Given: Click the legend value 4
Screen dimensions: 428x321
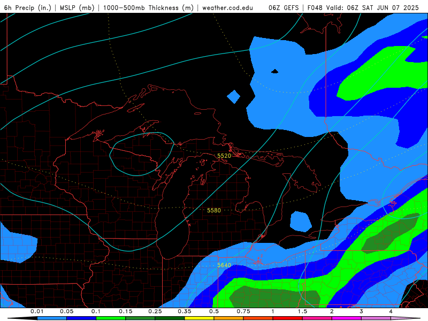Looking at the screenshot, I should (391, 311).
